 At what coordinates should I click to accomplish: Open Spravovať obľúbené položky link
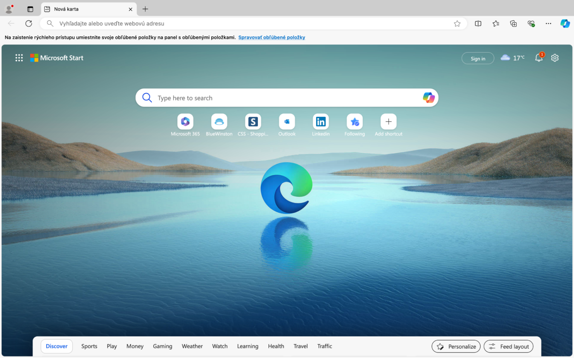point(271,37)
